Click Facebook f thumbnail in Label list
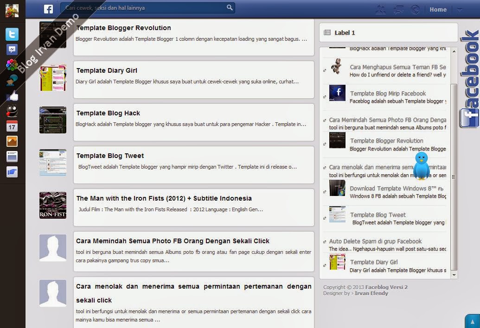The width and height of the screenshot is (480, 328). click(337, 93)
